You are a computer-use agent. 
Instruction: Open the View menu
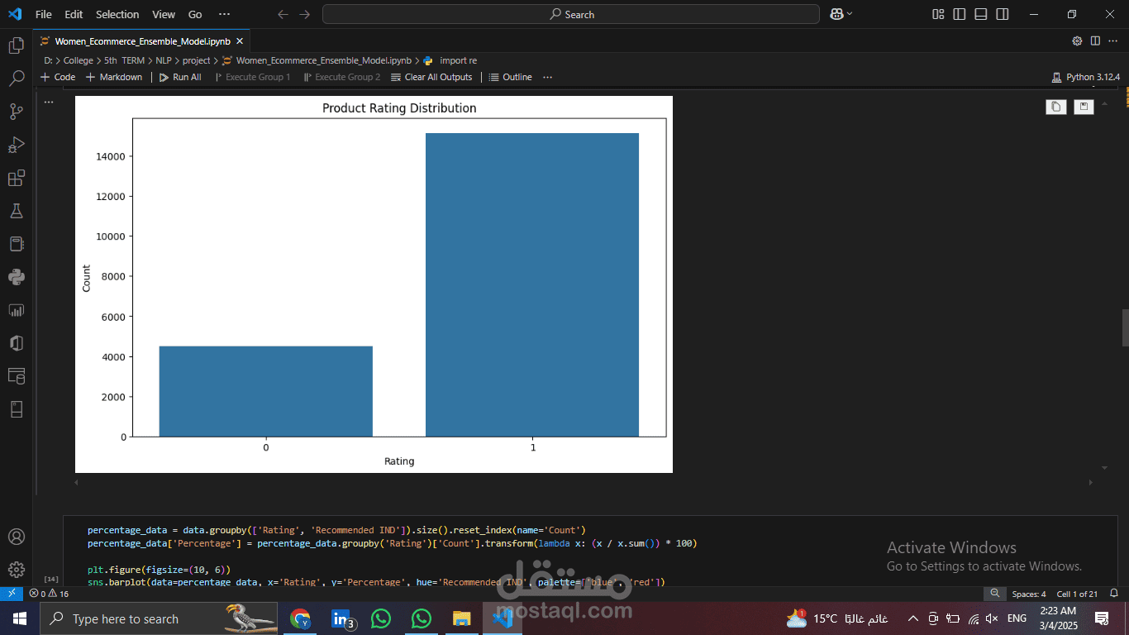(164, 14)
